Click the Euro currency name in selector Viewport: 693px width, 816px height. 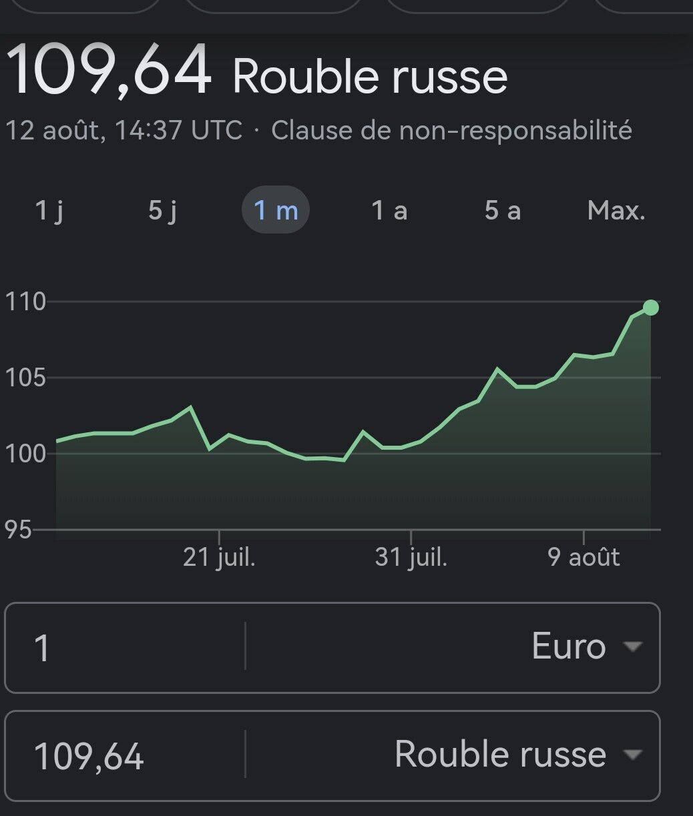568,647
